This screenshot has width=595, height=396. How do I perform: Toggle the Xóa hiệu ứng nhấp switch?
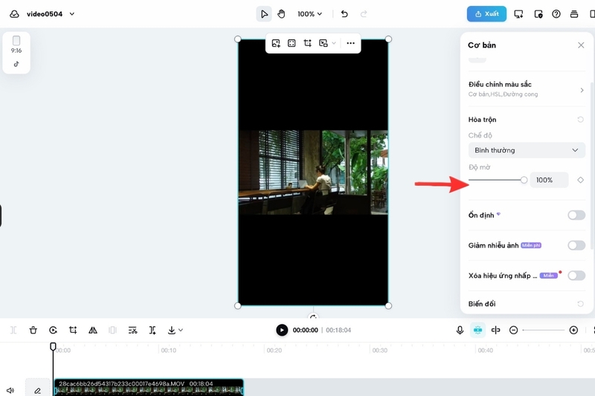tap(576, 276)
